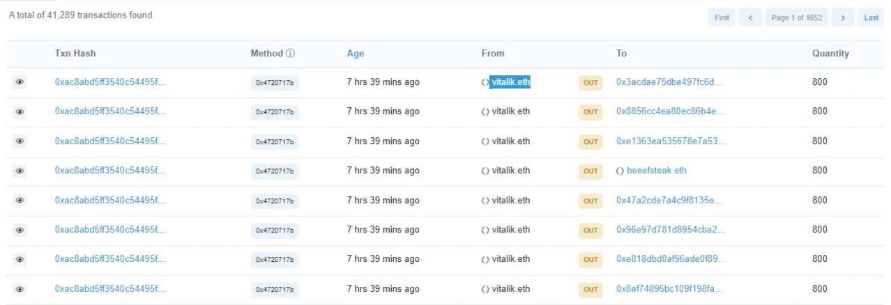Click the Method column info icon

291,54
